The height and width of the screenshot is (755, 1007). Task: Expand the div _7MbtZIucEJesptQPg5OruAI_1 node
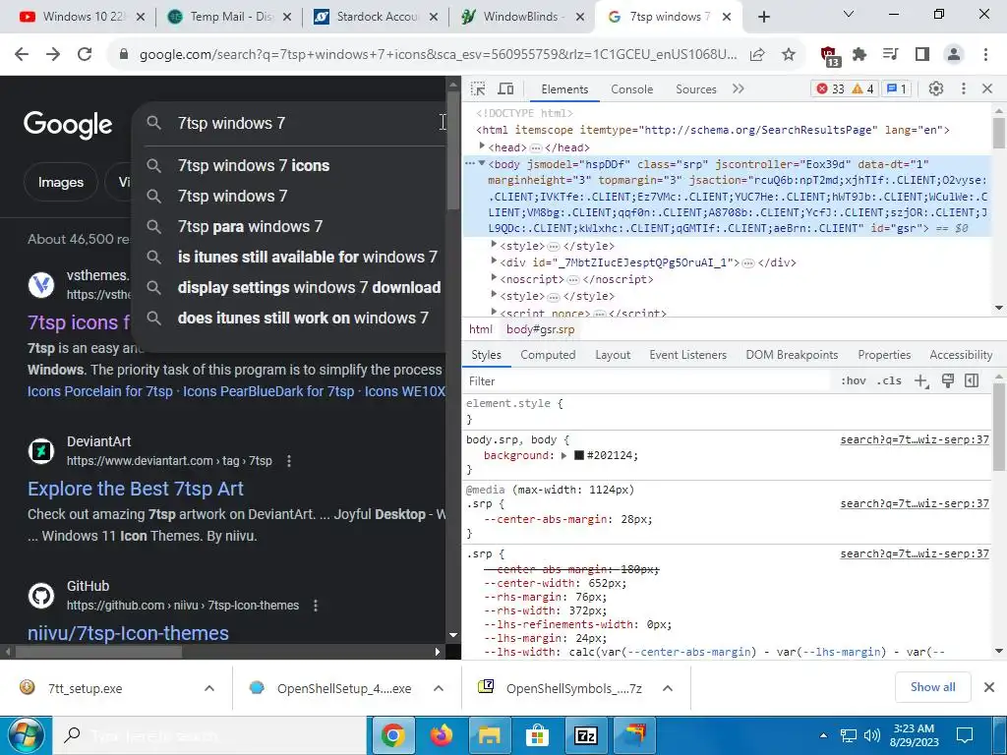click(x=494, y=261)
